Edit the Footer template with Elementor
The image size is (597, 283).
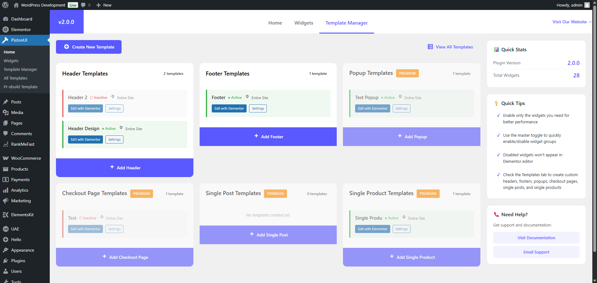[229, 108]
